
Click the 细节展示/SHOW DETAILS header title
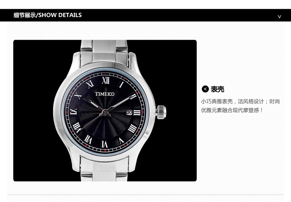point(48,15)
